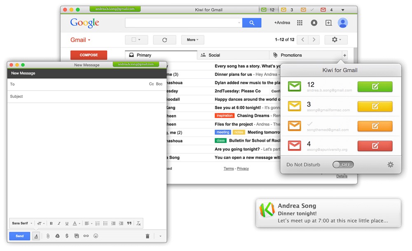Insert a photo into the message
The width and height of the screenshot is (412, 251).
click(77, 236)
